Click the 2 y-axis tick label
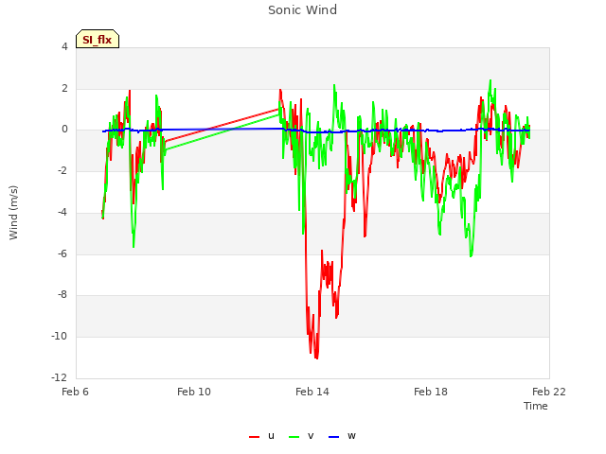Screen dimensions: 606x454 tap(64, 88)
